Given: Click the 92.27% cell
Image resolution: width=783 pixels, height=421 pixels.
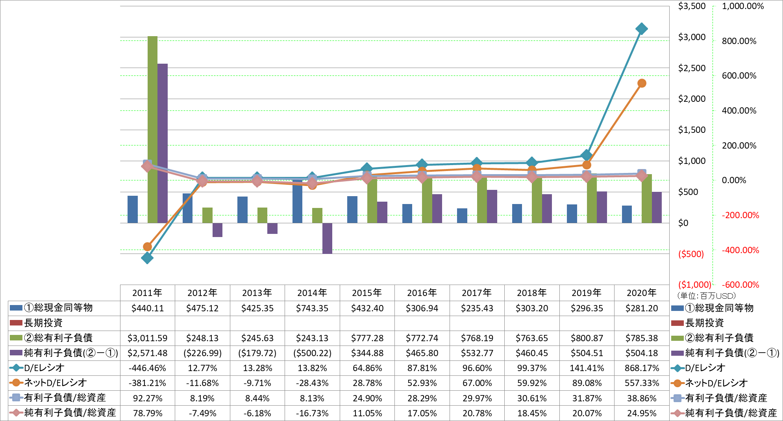Looking at the screenshot, I should click(147, 398).
